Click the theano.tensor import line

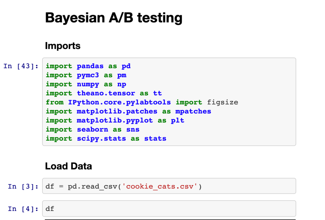click(104, 93)
